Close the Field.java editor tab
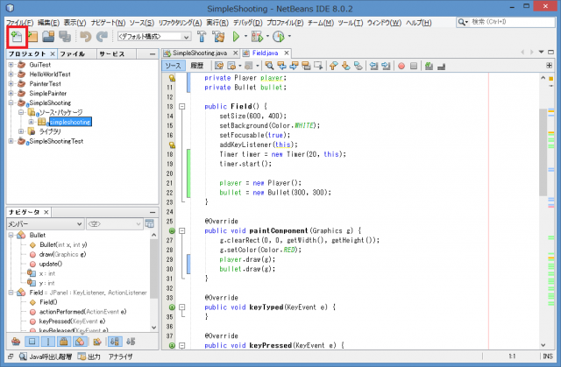Screen dimensions: 561x367 pyautogui.click(x=287, y=53)
